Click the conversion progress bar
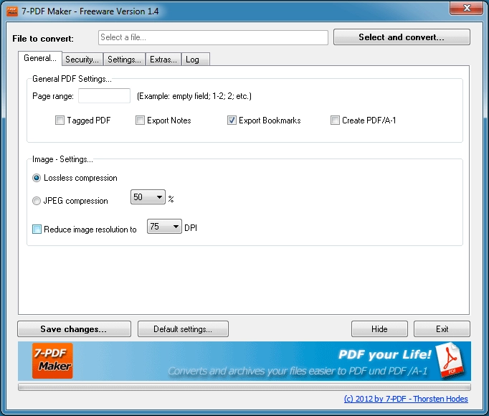 [x=244, y=387]
